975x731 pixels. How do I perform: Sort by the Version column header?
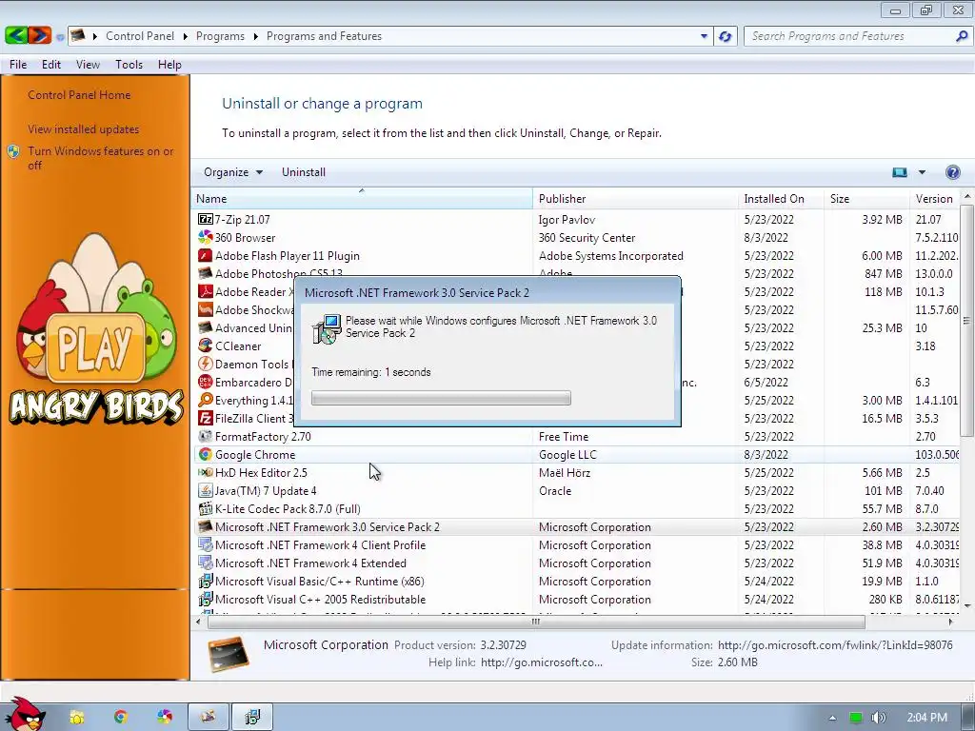click(935, 198)
